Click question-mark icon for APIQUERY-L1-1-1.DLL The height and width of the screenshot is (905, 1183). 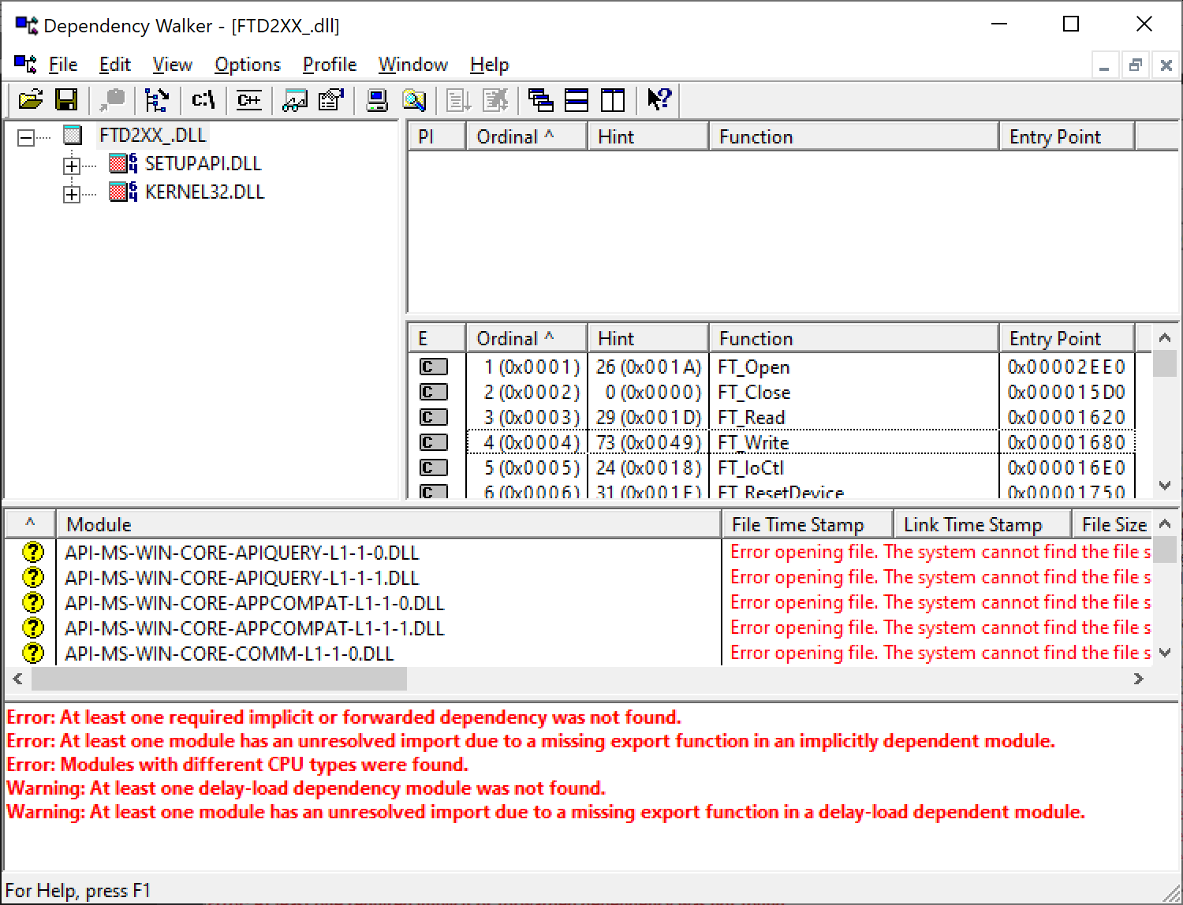click(33, 577)
